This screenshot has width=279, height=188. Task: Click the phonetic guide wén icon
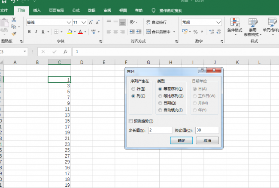(94, 32)
